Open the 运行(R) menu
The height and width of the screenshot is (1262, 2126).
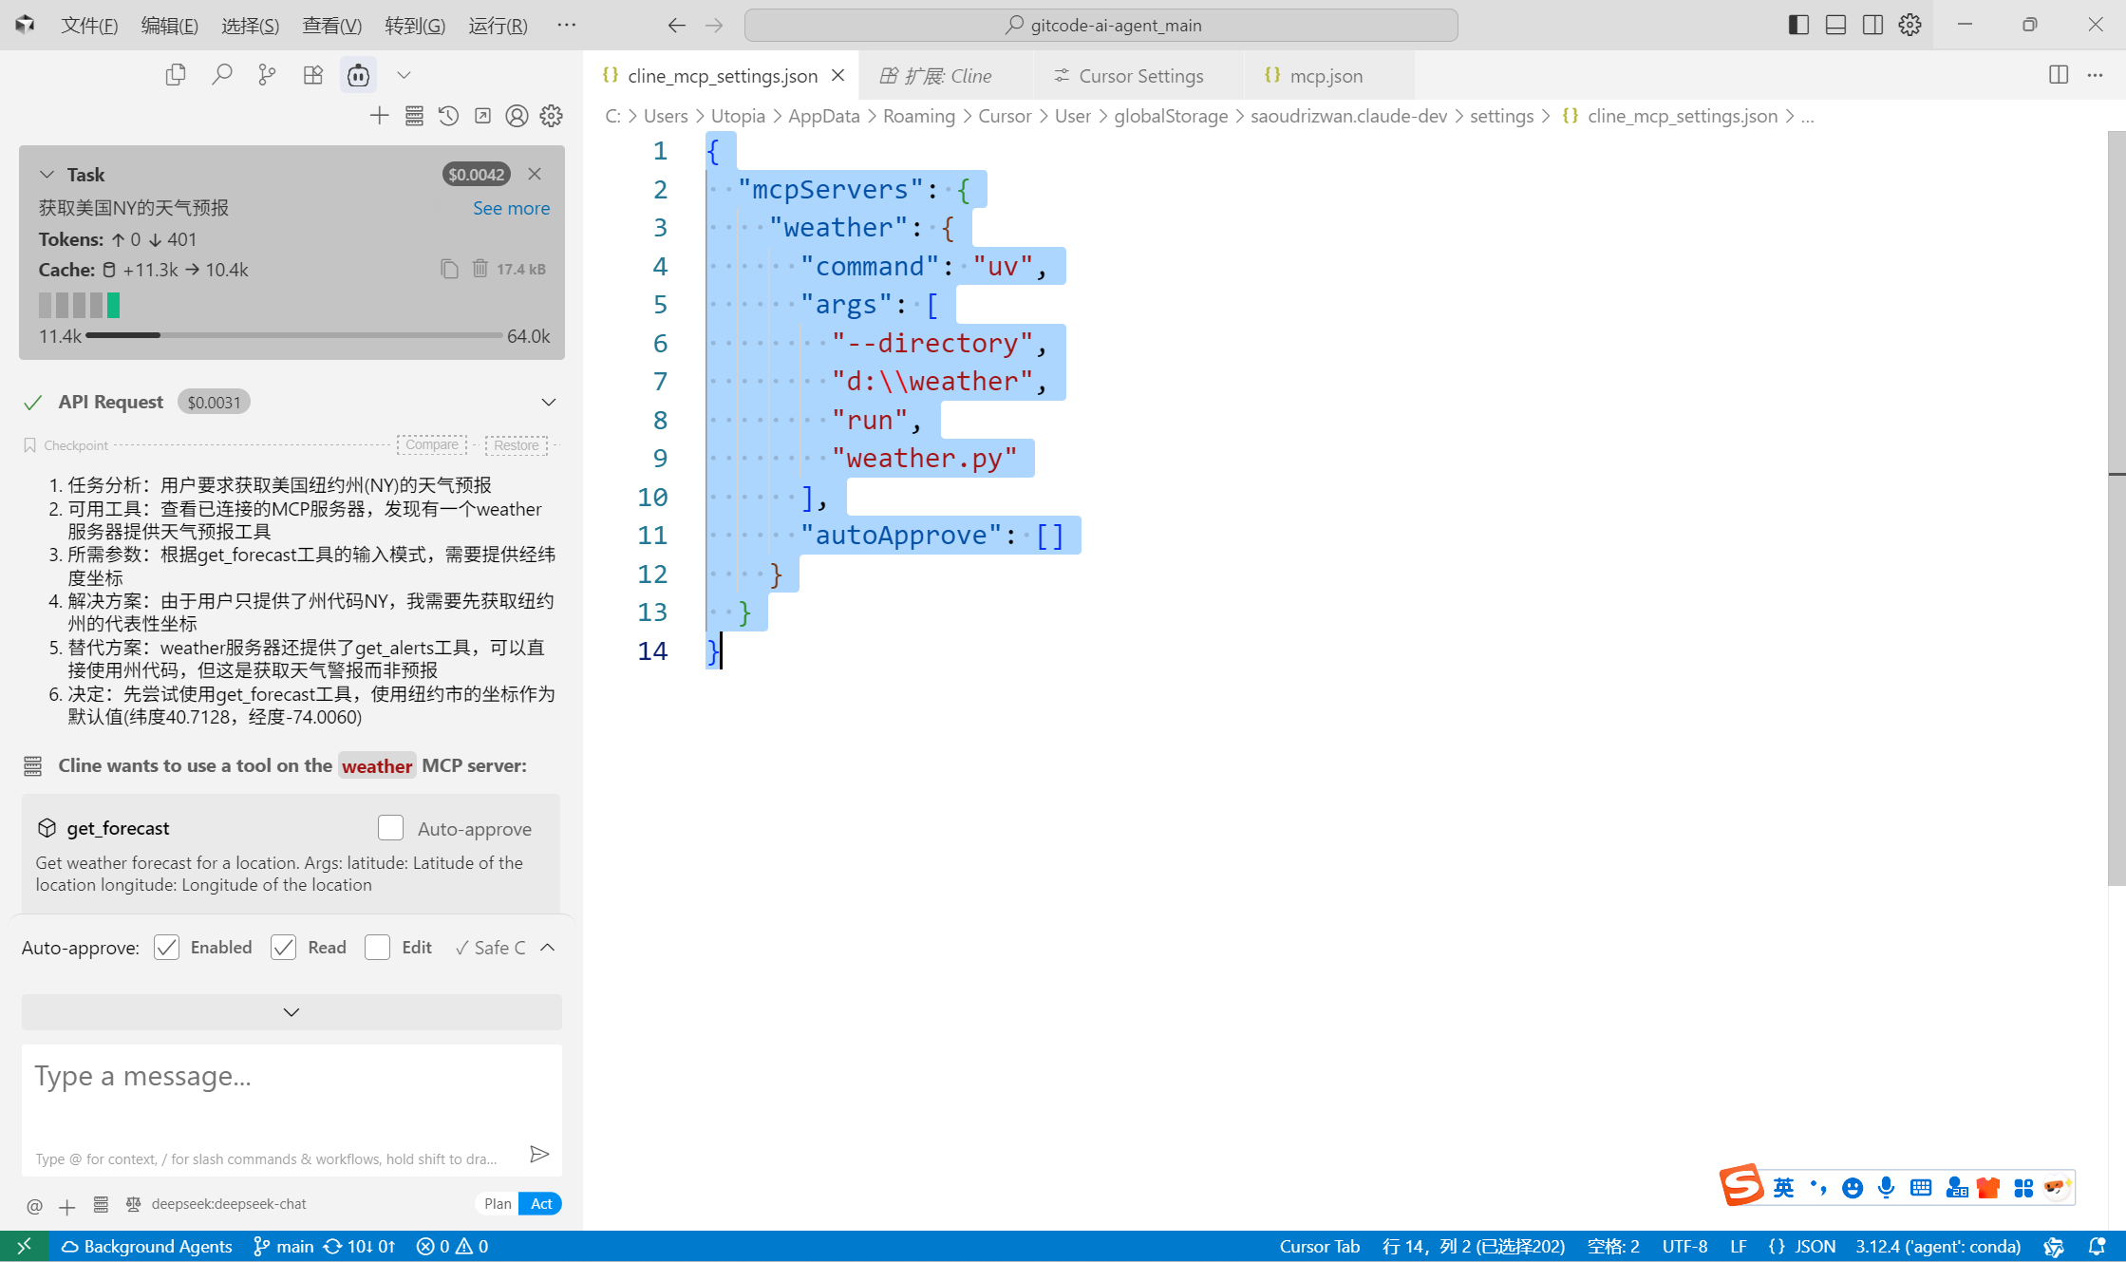point(498,26)
